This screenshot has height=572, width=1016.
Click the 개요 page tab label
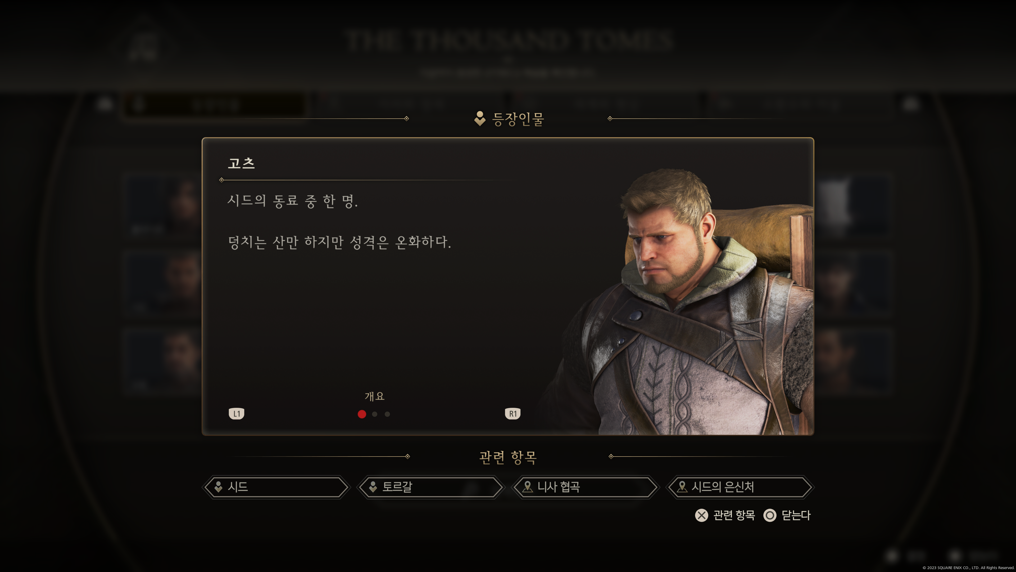point(374,396)
